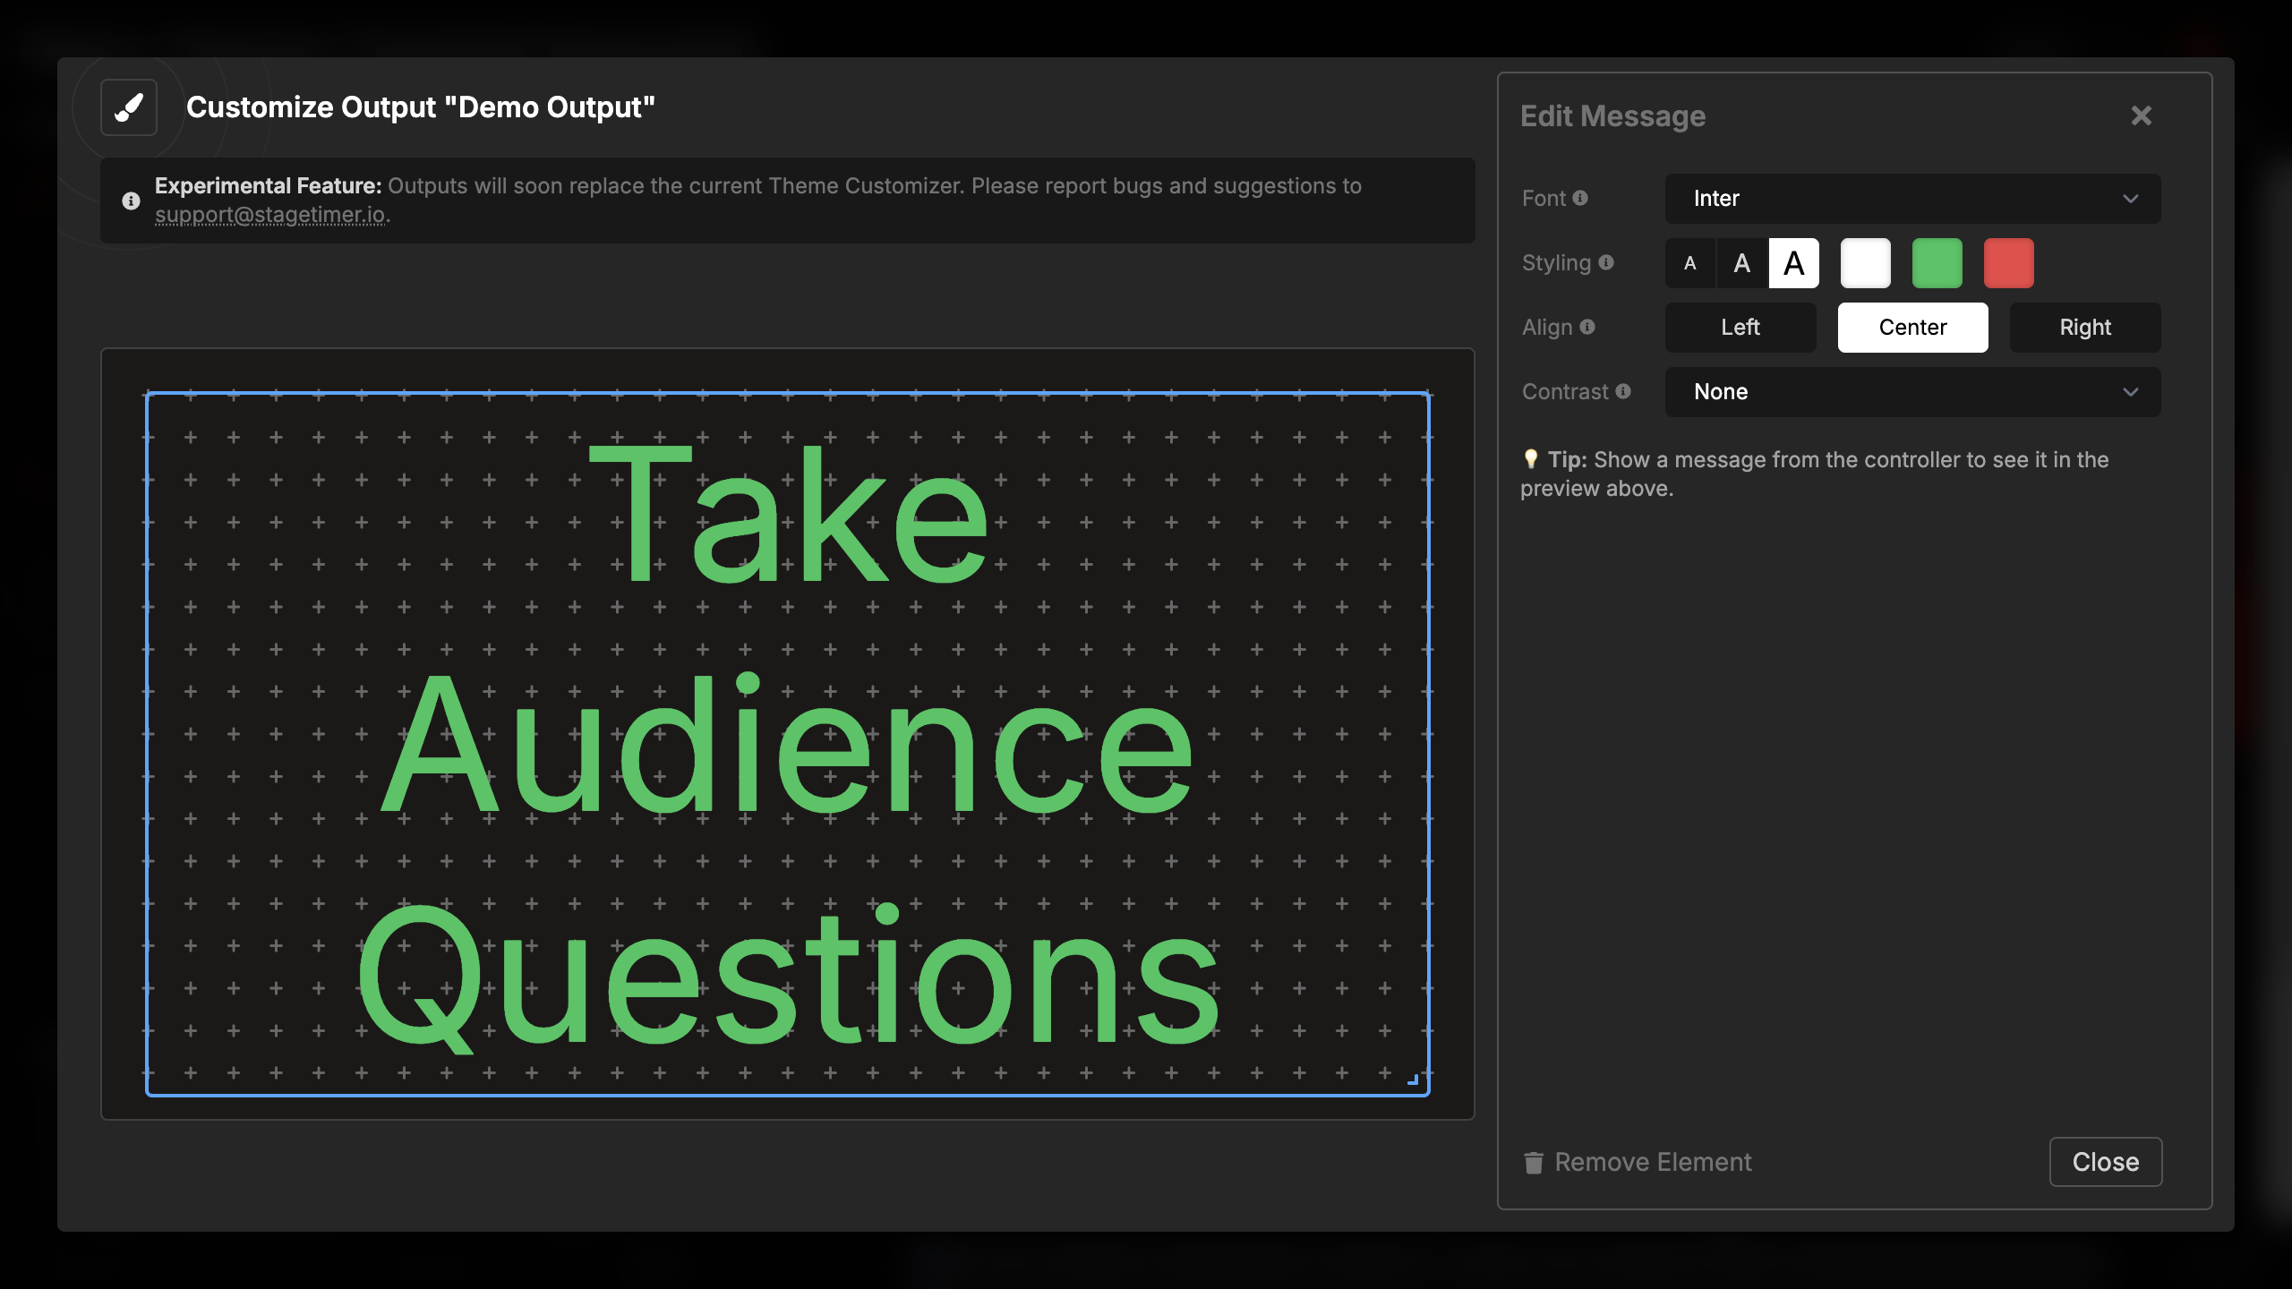Select the green color swatch
This screenshot has height=1289, width=2292.
[x=1937, y=263]
